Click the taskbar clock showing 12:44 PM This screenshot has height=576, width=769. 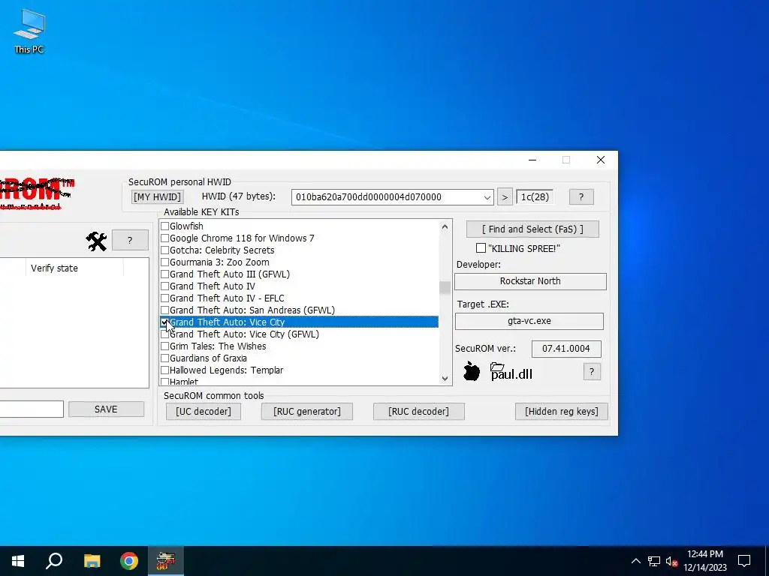pos(704,561)
